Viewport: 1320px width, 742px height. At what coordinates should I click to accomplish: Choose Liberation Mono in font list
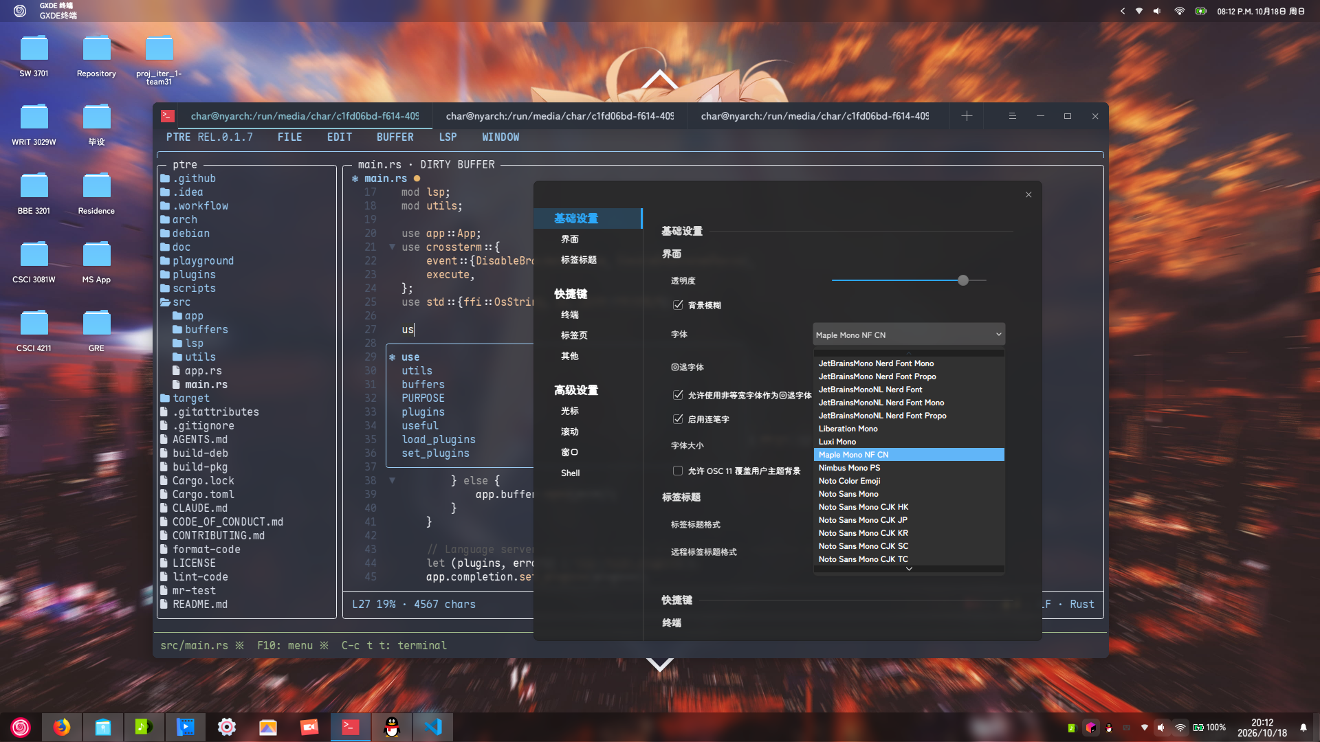(909, 429)
